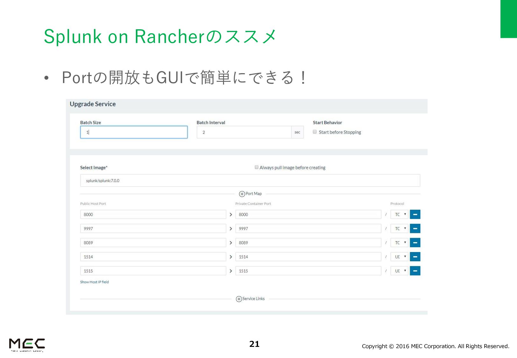Focus the Batch Size input field
Screen dimensions: 517x358
click(134, 132)
